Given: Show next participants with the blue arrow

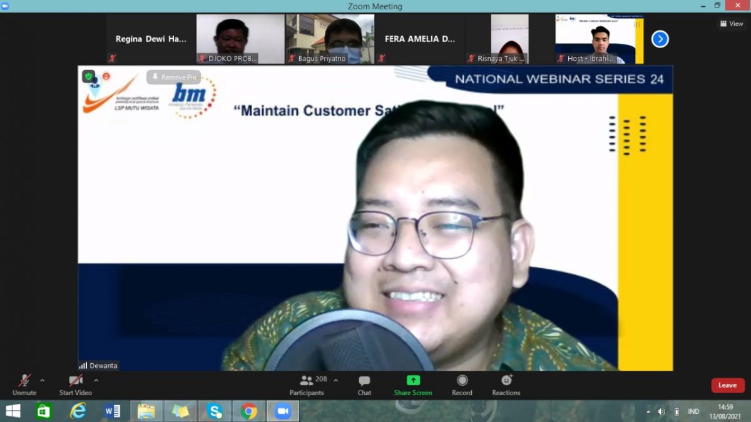Looking at the screenshot, I should (660, 39).
